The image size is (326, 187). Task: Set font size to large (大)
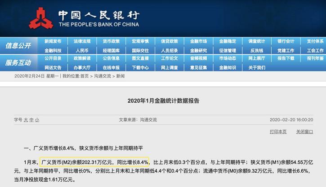tap(26, 120)
